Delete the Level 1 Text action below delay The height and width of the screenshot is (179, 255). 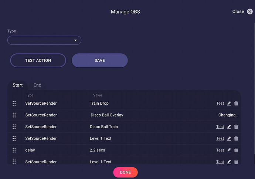click(236, 162)
